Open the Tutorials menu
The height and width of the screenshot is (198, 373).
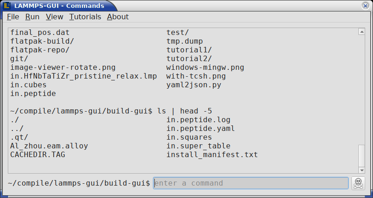[x=85, y=17]
